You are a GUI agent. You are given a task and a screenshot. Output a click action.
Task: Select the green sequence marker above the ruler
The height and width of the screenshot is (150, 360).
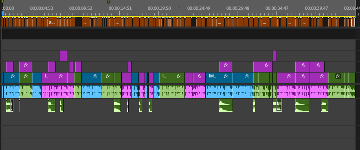pos(109,2)
